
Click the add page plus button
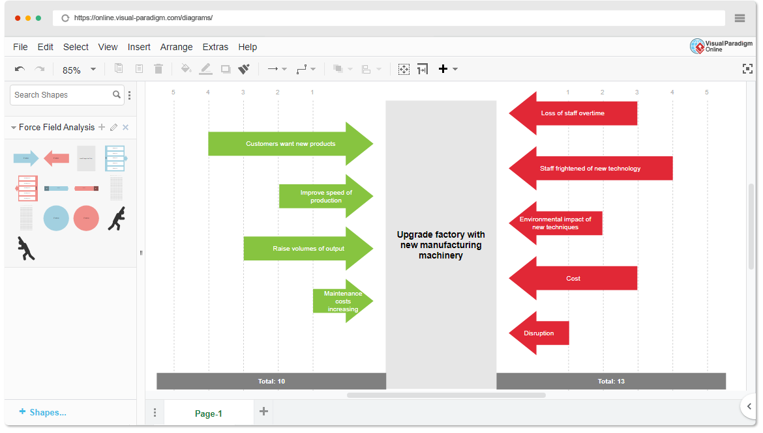pos(263,411)
